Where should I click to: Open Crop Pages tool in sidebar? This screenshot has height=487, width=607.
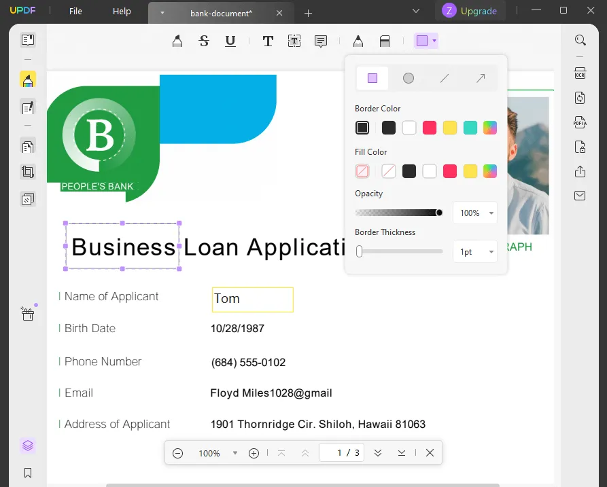pyautogui.click(x=28, y=172)
